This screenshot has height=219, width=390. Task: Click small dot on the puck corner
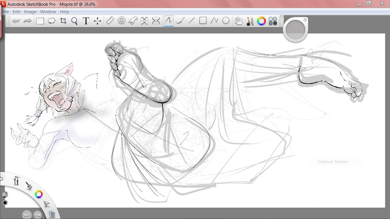(305, 20)
